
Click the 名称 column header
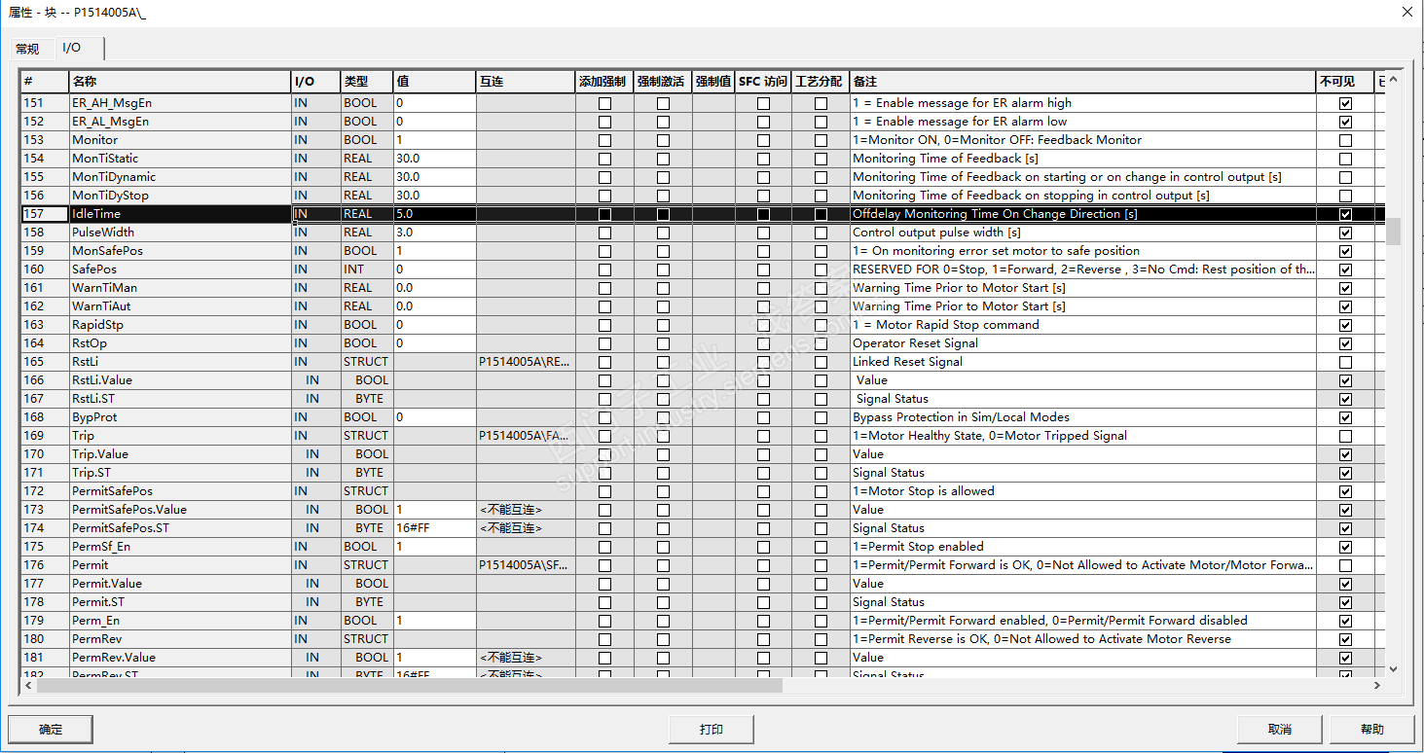coord(180,82)
